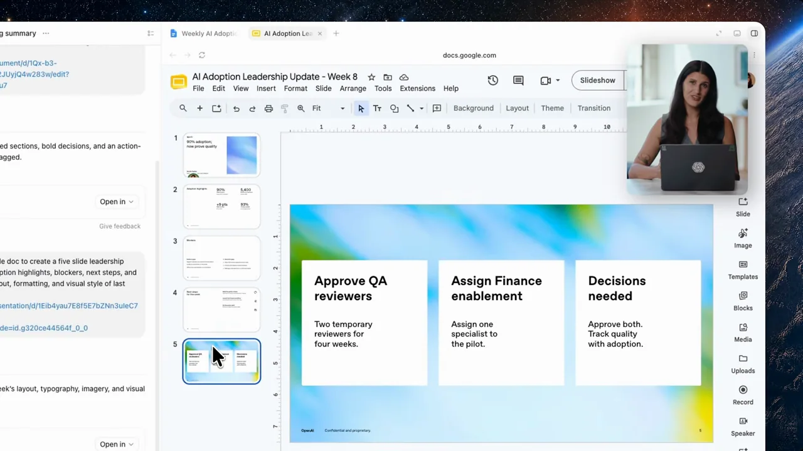
Task: Open the Insert menu
Action: click(266, 88)
